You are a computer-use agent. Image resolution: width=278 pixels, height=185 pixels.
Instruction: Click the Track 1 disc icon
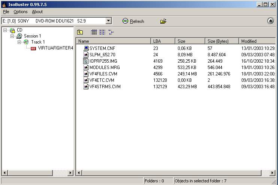26,42
